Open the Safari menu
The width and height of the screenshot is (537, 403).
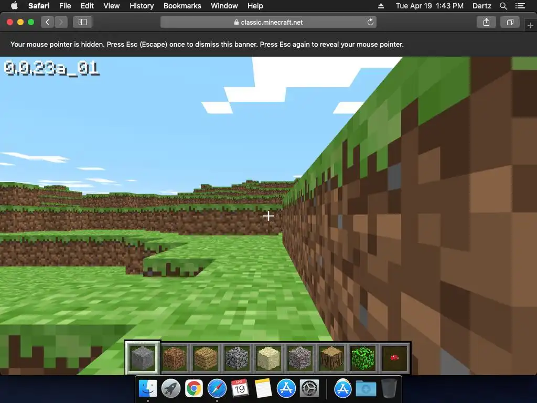point(39,6)
